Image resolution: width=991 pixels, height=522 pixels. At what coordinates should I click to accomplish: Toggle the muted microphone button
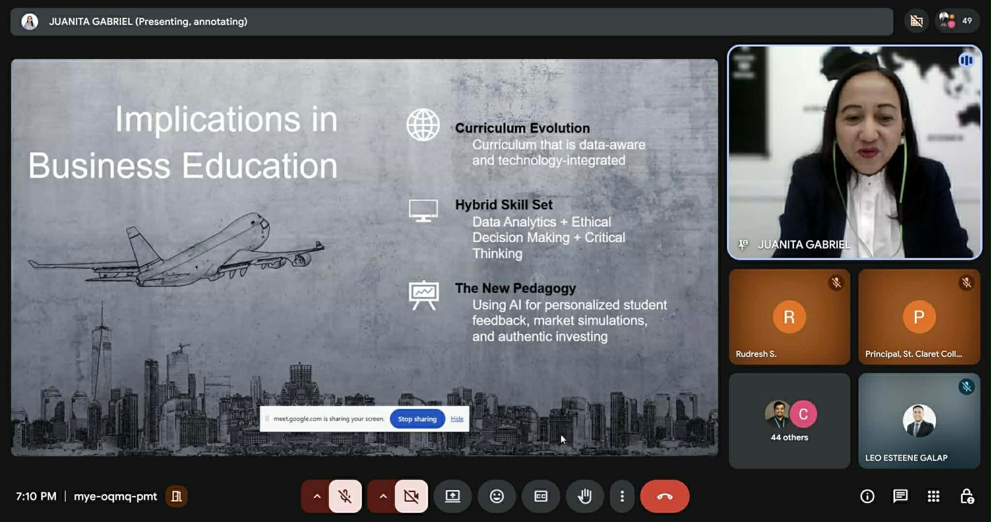345,496
